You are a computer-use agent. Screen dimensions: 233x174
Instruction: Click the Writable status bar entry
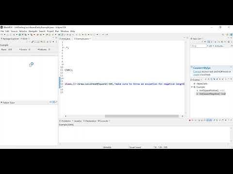coord(107,147)
